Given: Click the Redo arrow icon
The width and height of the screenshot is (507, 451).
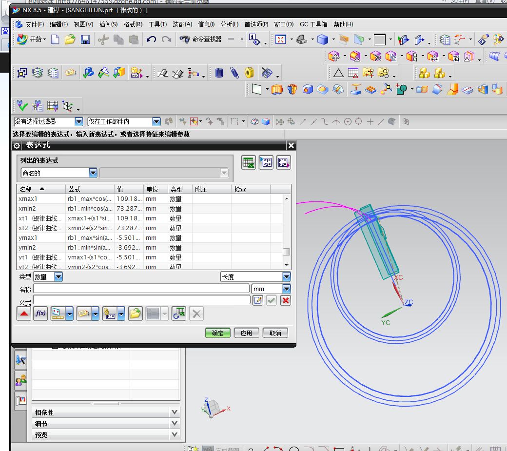Looking at the screenshot, I should pyautogui.click(x=167, y=39).
